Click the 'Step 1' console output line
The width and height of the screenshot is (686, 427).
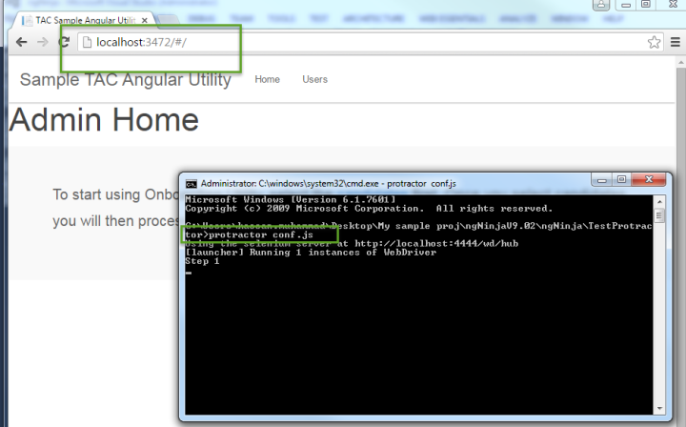tap(202, 261)
